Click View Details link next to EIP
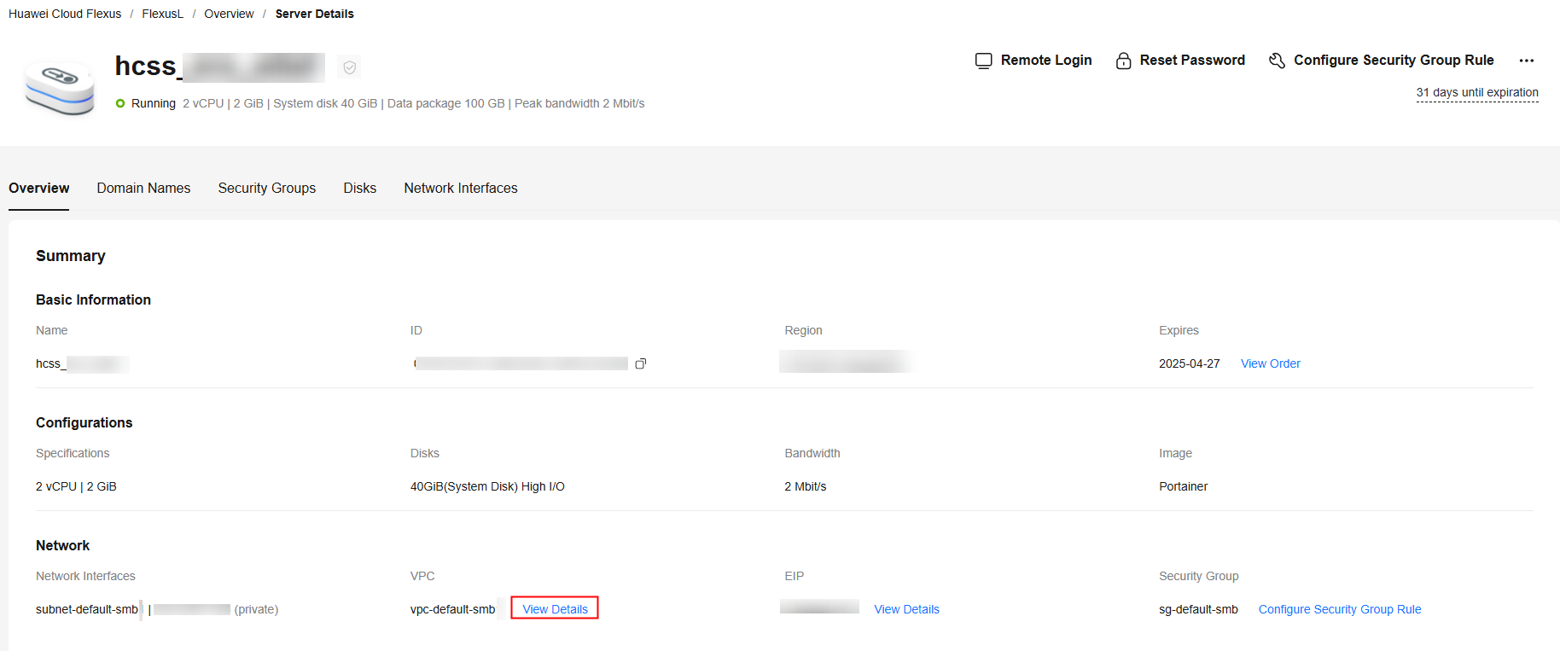 click(906, 609)
